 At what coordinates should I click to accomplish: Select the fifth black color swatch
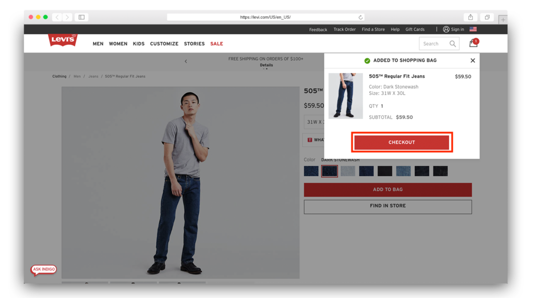click(385, 171)
